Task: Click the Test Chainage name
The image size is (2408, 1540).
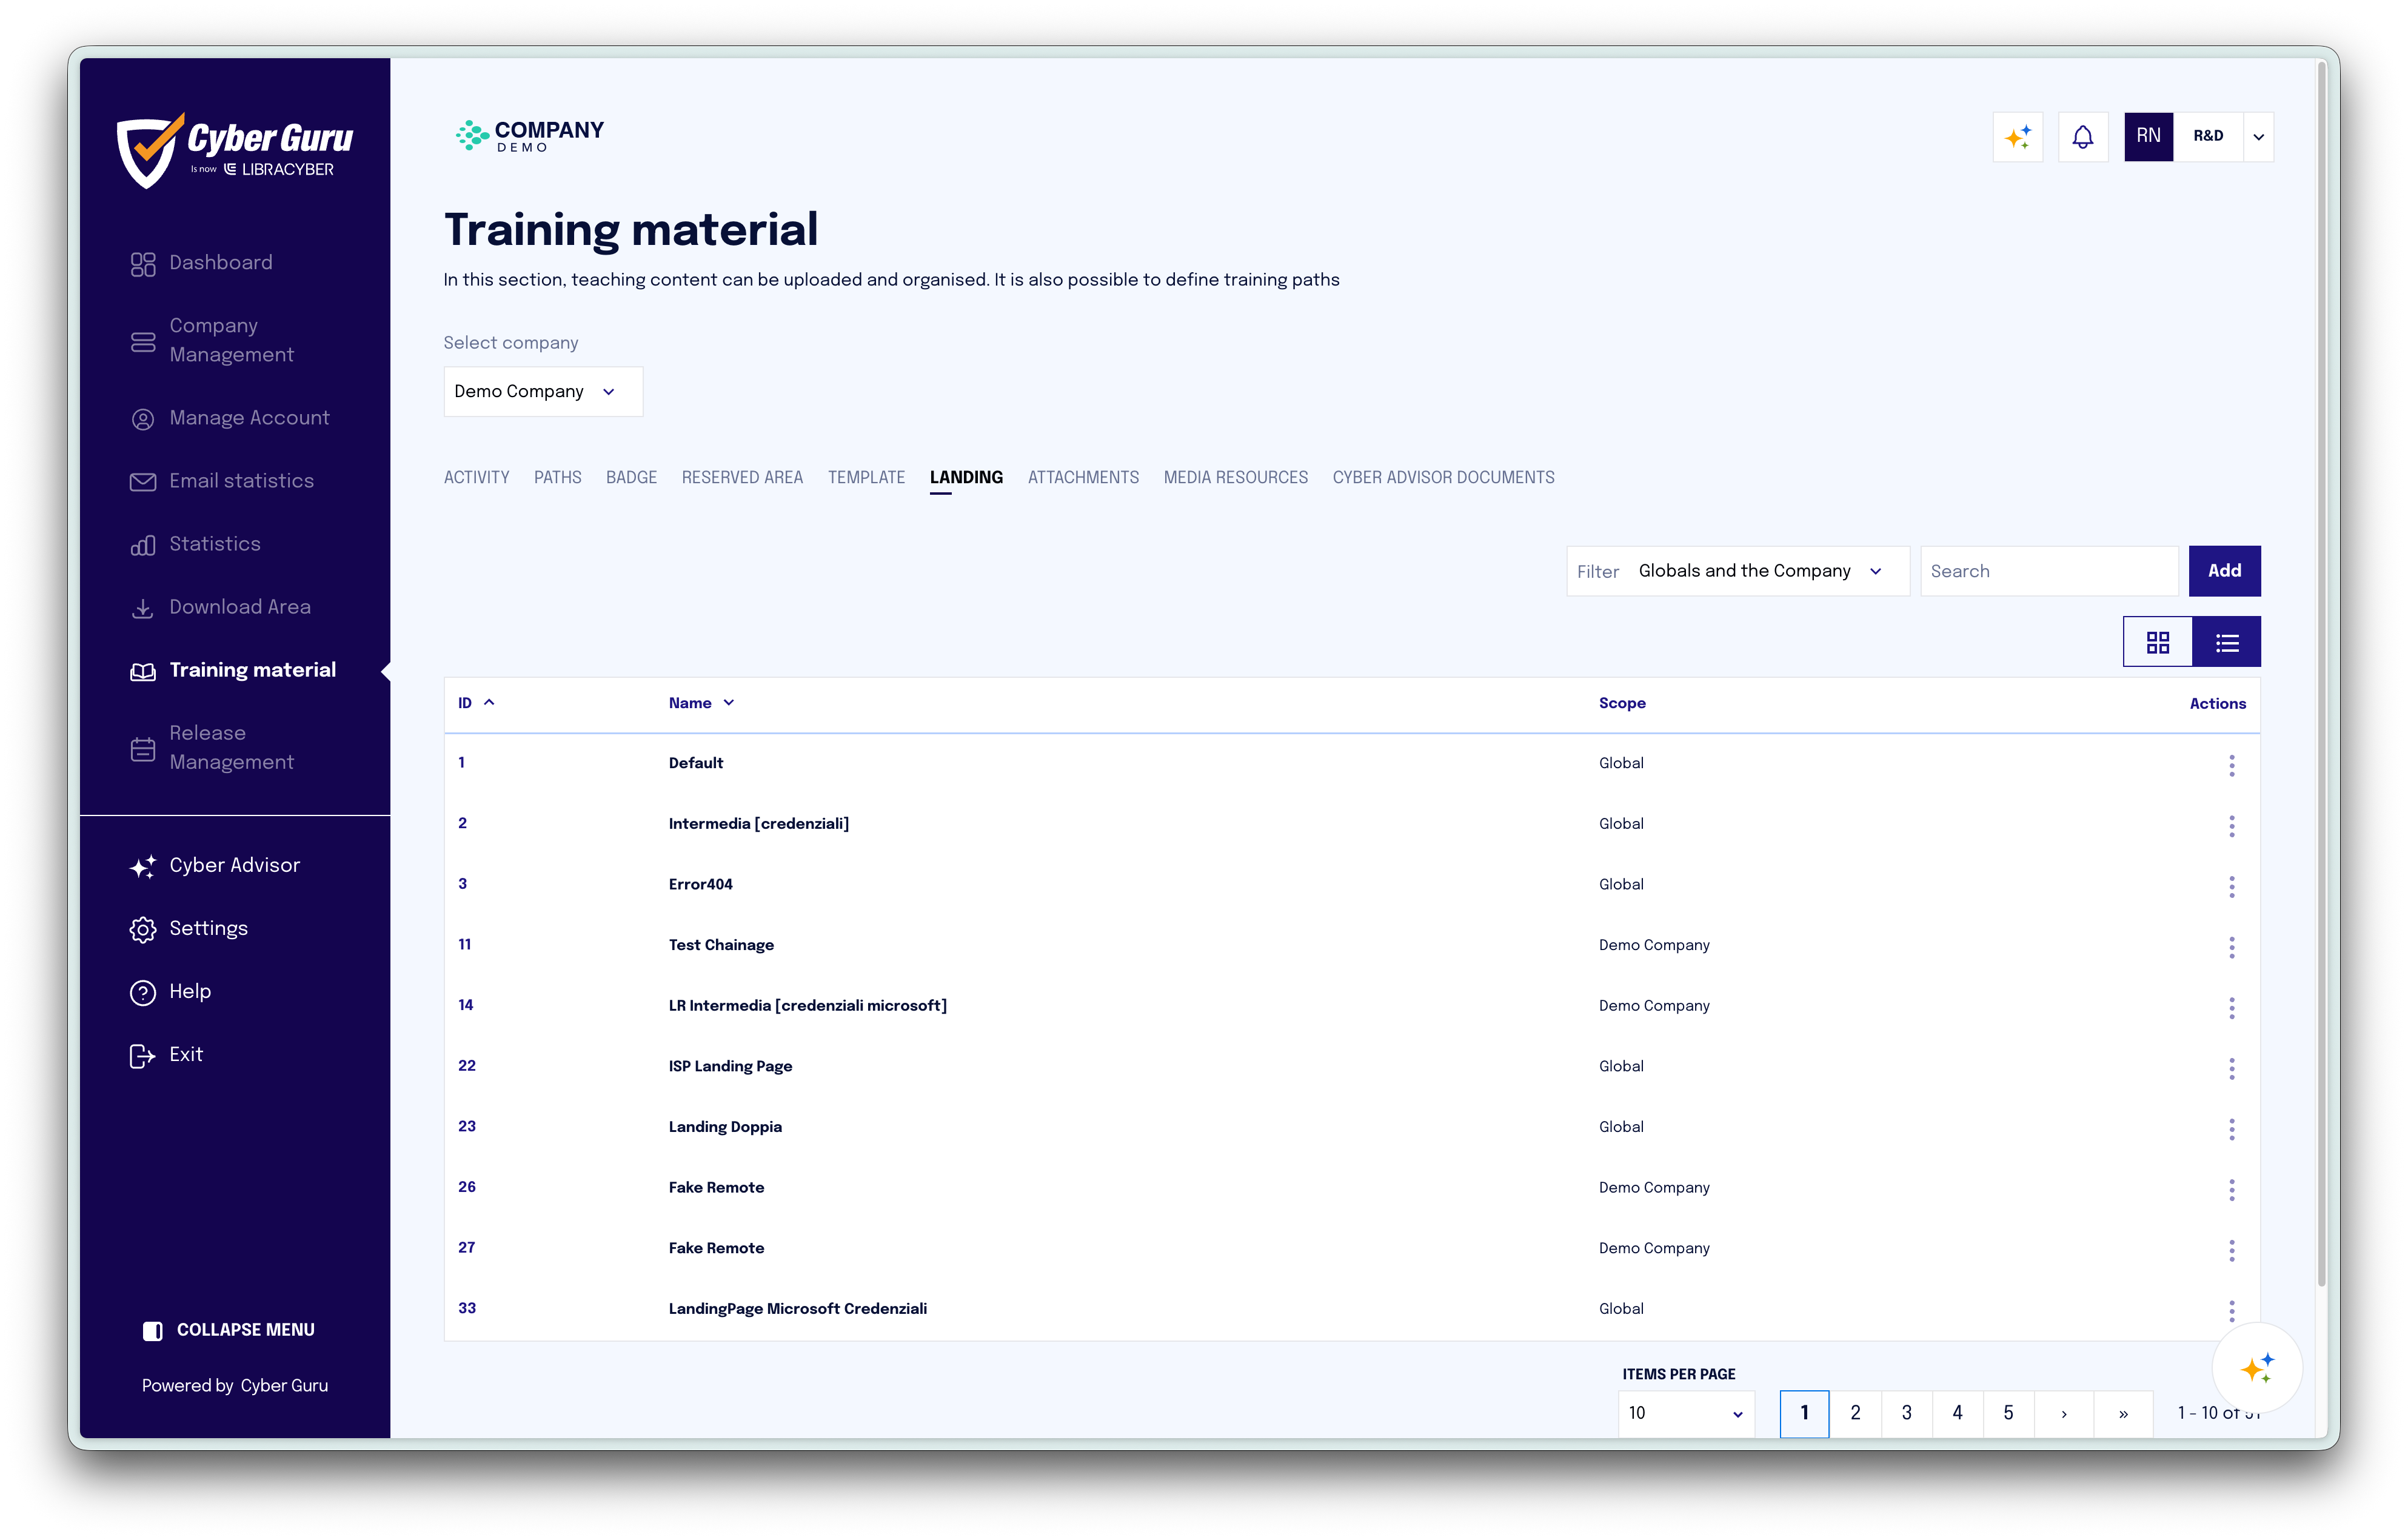Action: pos(721,945)
